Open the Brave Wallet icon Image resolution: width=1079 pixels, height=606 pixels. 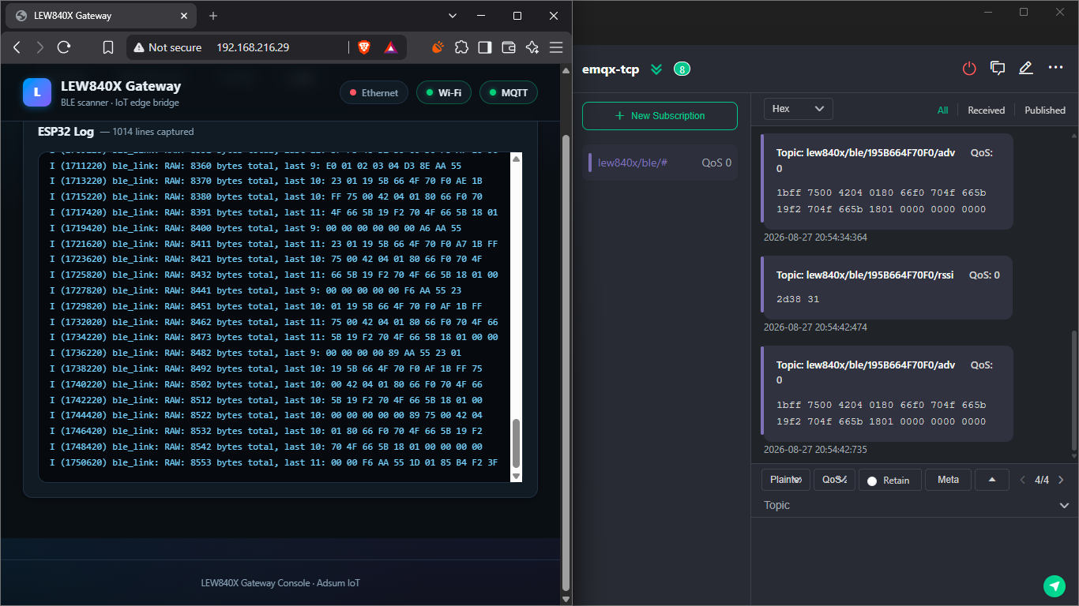(509, 47)
